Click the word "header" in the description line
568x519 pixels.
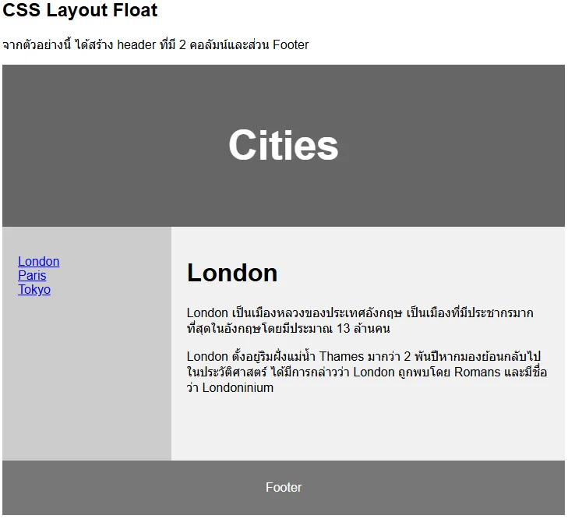point(136,45)
